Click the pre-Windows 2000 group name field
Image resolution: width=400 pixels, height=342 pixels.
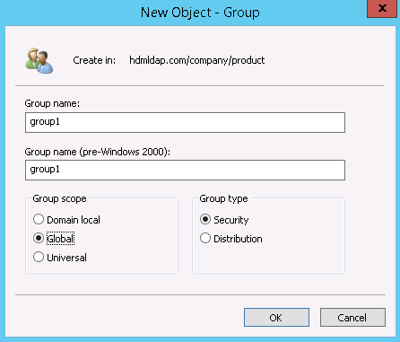tap(185, 170)
